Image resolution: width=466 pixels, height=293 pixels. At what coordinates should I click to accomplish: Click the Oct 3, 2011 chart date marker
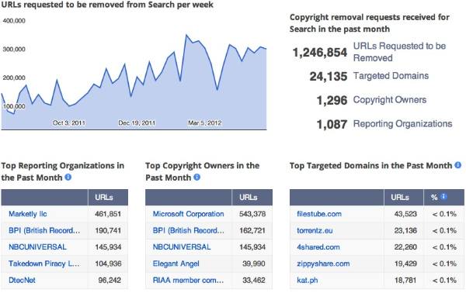[x=68, y=122]
